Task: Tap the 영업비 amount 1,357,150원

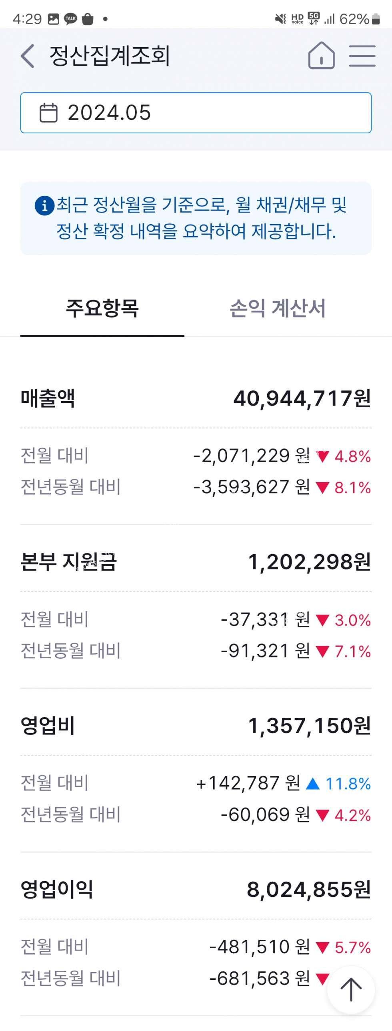Action: [x=309, y=726]
